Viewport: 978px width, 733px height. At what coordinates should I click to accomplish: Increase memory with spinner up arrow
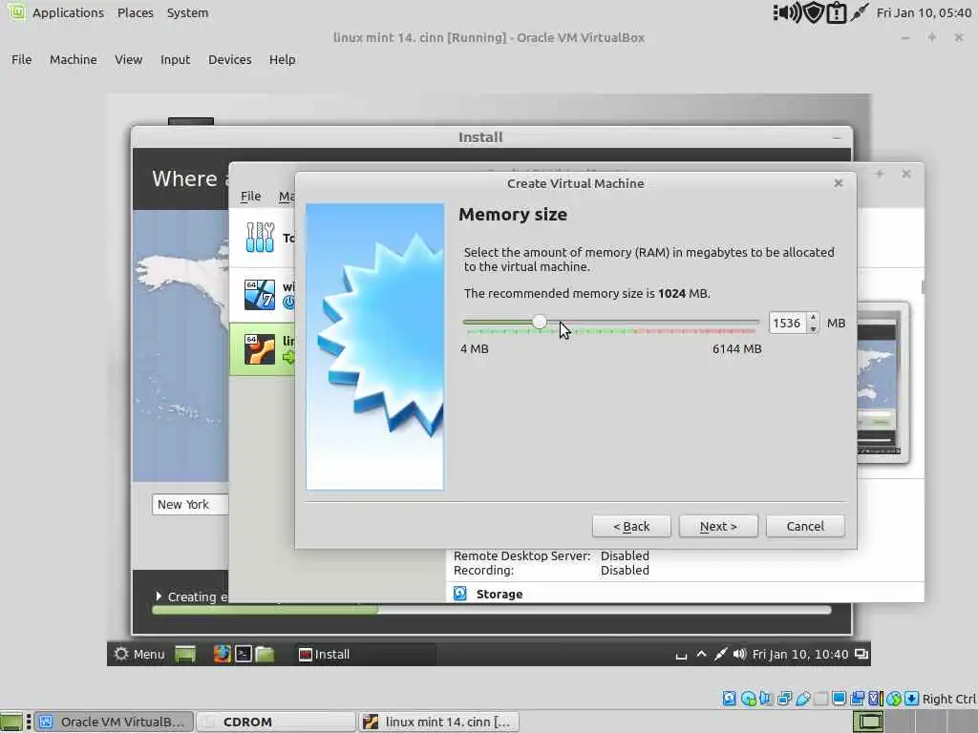[x=814, y=317]
